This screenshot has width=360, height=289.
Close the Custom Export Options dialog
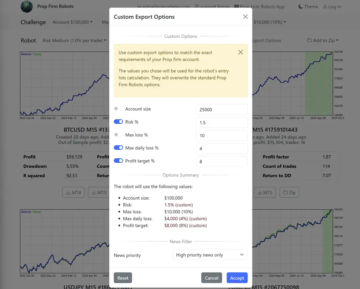point(245,17)
